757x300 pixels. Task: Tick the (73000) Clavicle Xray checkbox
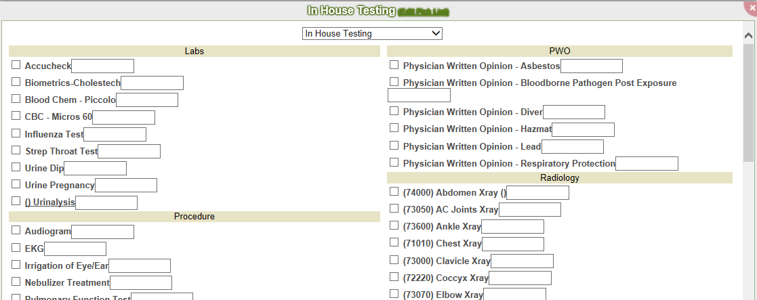click(x=394, y=259)
